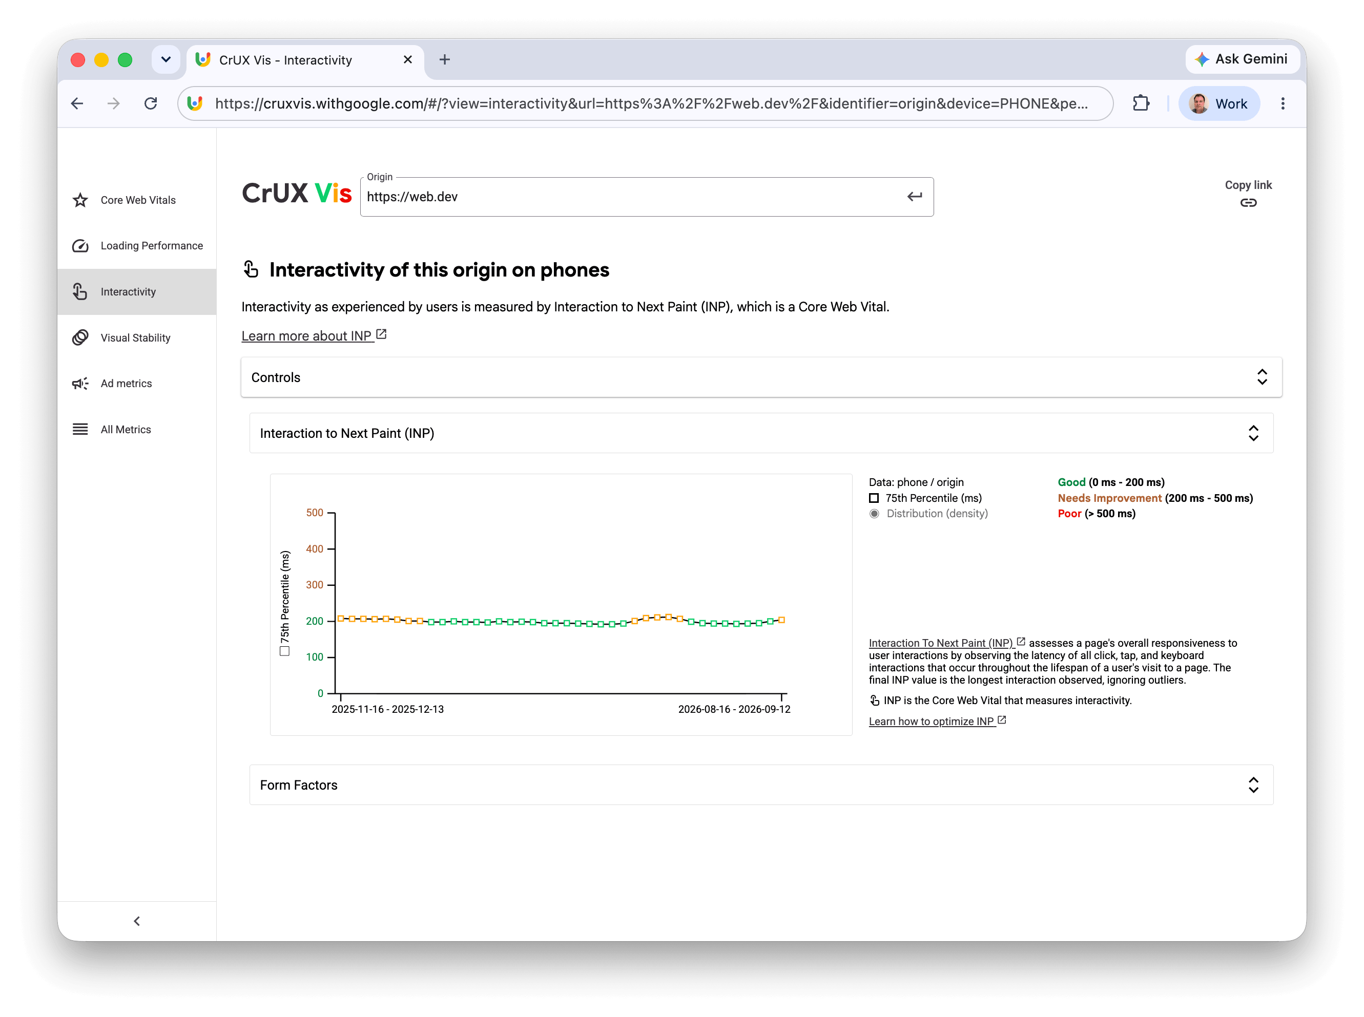
Task: Click the Data: phone / origin label
Action: click(x=916, y=482)
